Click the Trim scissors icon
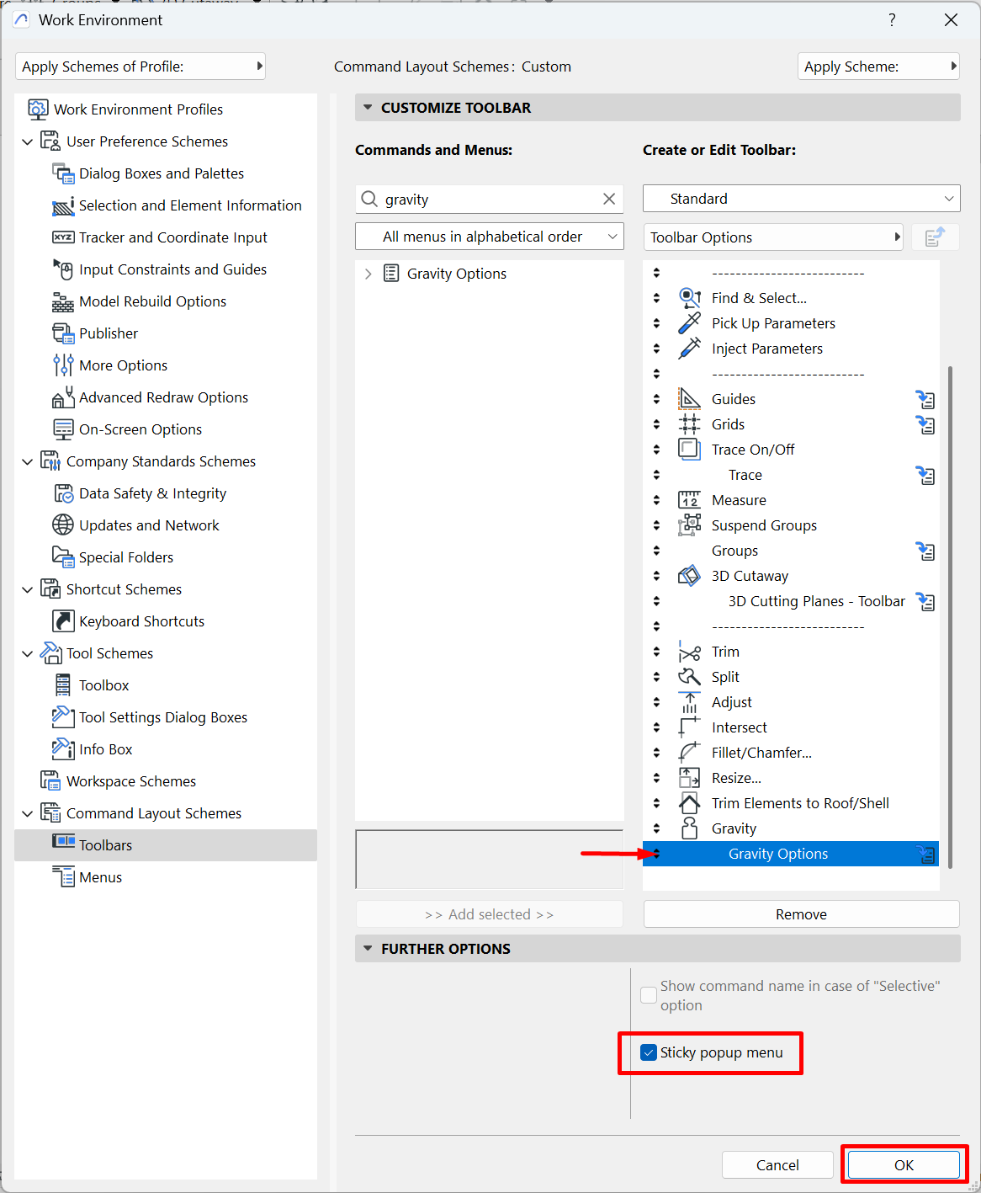The width and height of the screenshot is (981, 1193). coord(689,652)
